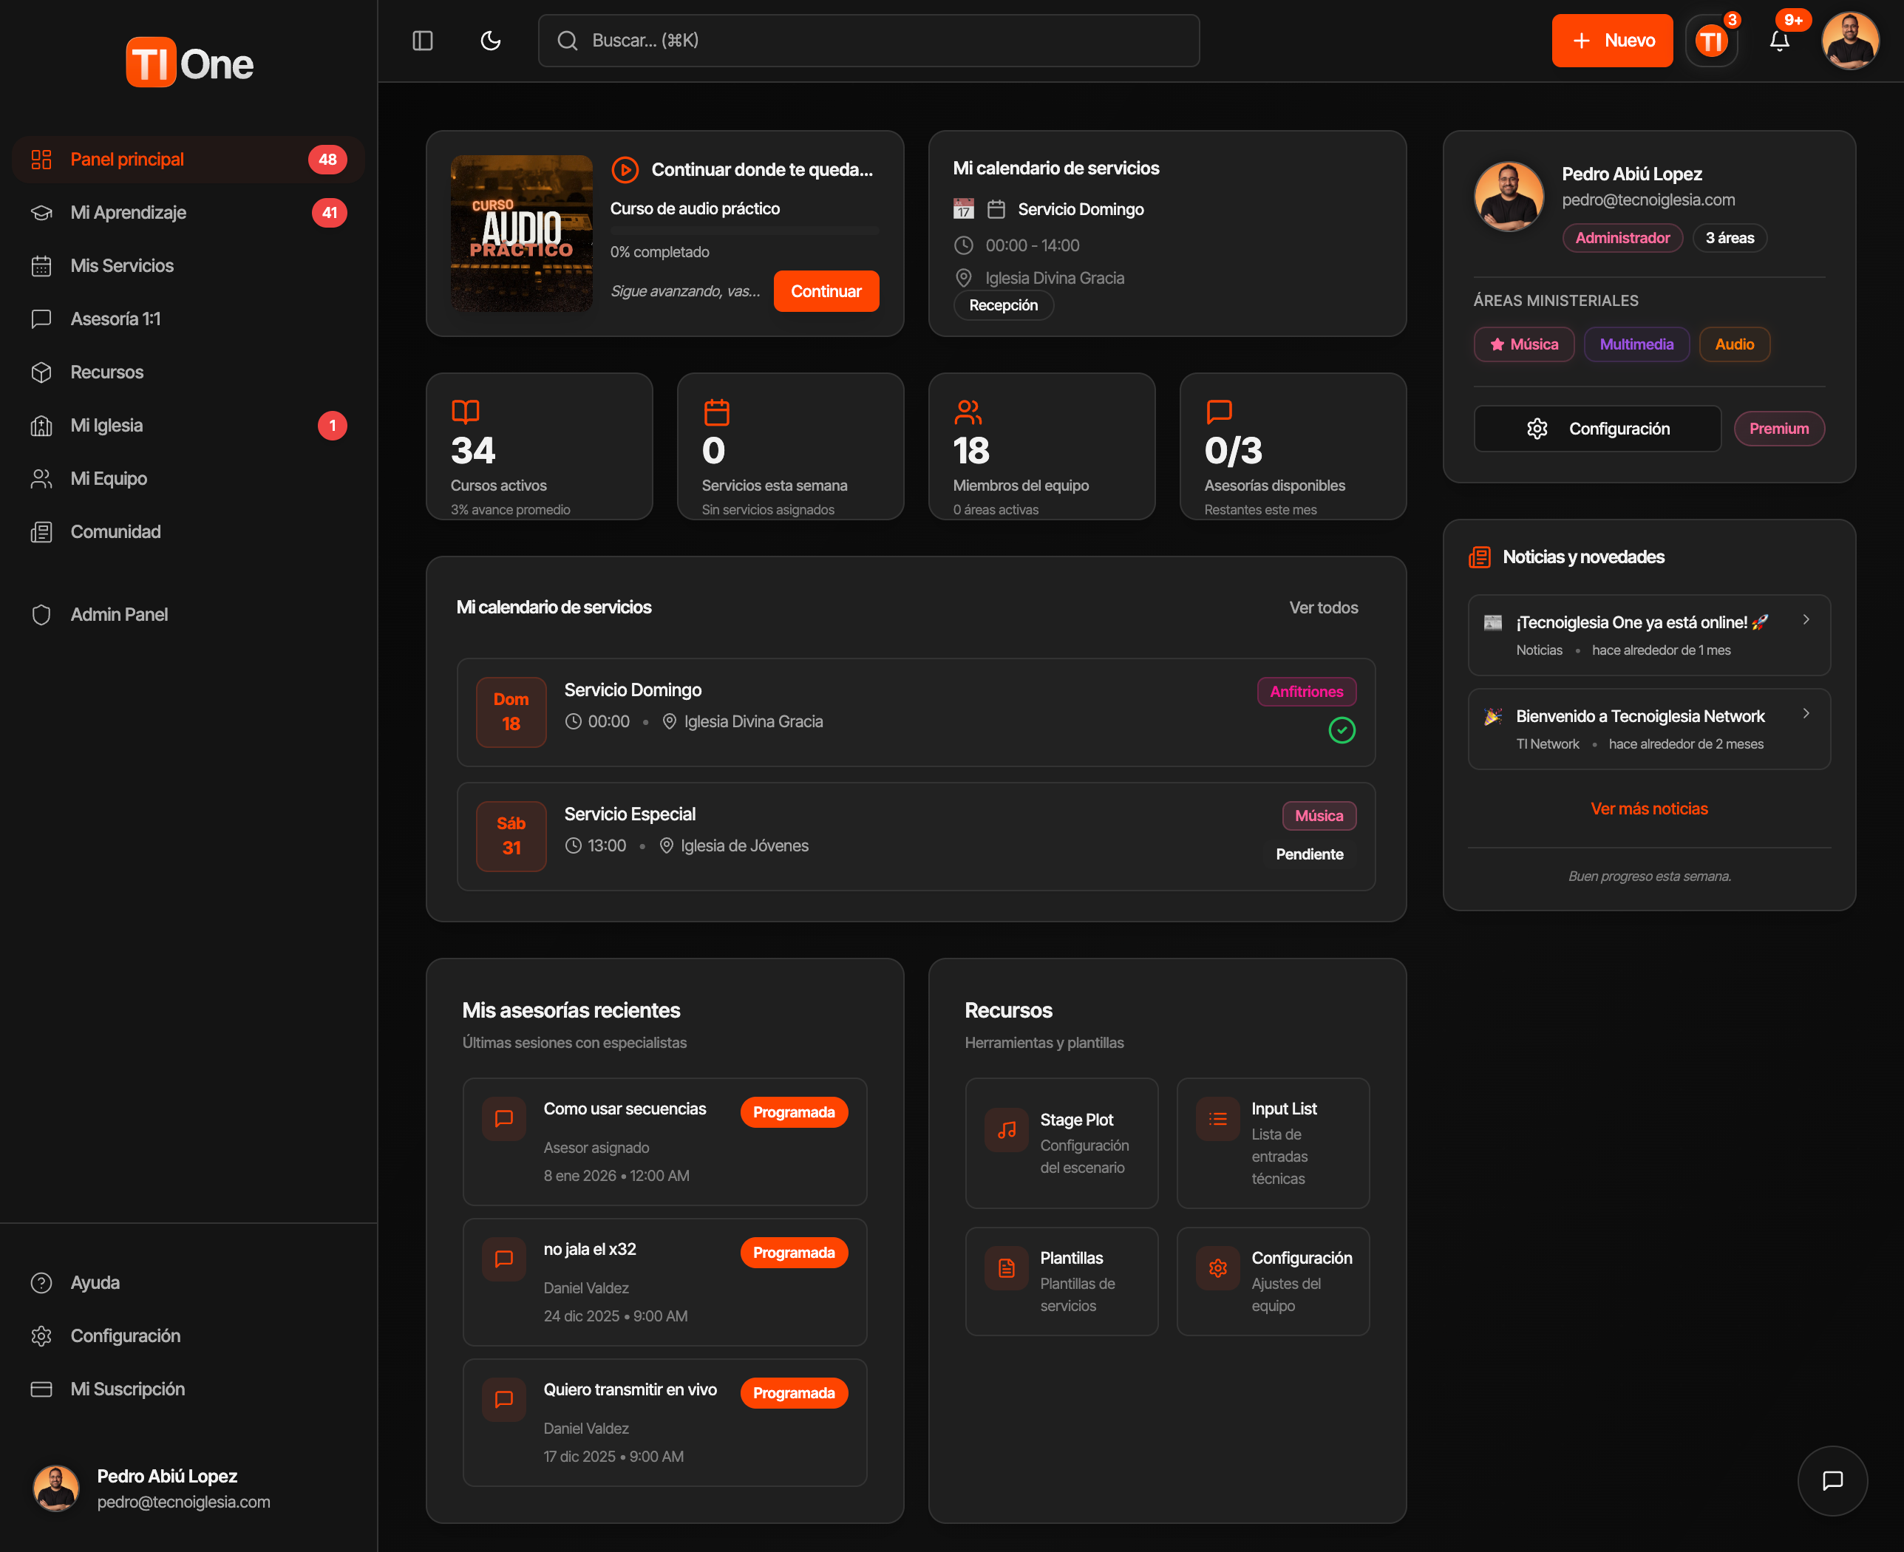Click Ver más noticias link
Viewport: 1904px width, 1552px height.
(x=1648, y=809)
